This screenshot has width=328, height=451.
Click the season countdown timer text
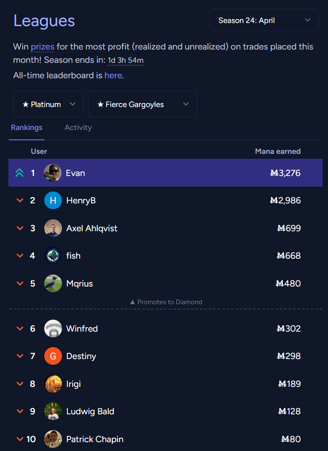coord(125,61)
